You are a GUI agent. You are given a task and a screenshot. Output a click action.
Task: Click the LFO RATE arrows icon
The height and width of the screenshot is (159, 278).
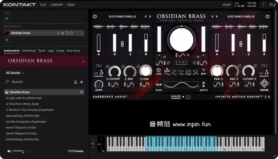pyautogui.click(x=159, y=85)
